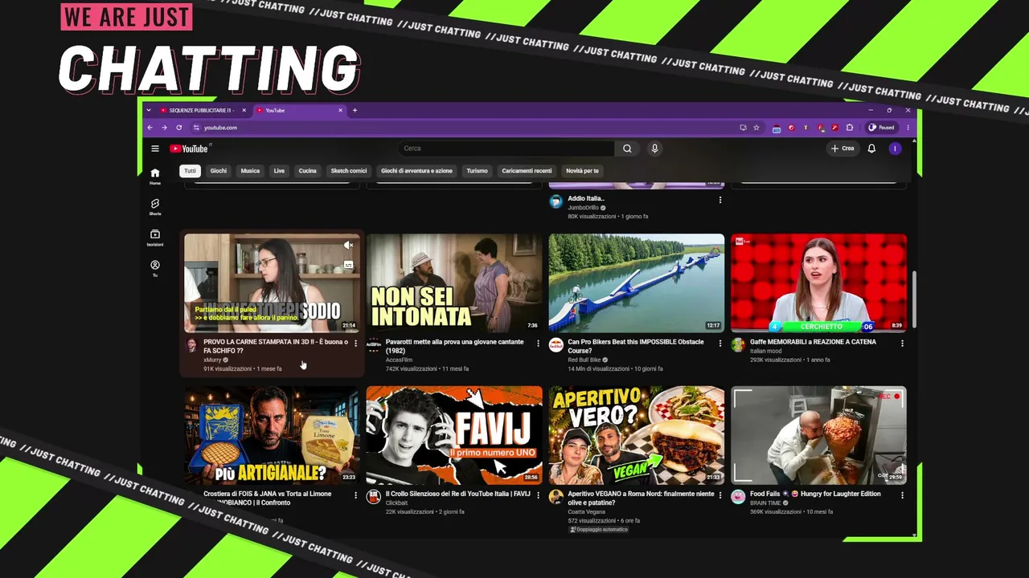
Task: Open Shorts in the sidebar
Action: point(155,207)
